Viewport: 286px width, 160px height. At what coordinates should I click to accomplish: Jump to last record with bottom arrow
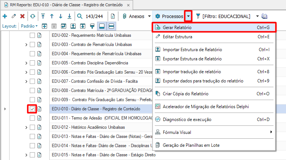(x=69, y=16)
